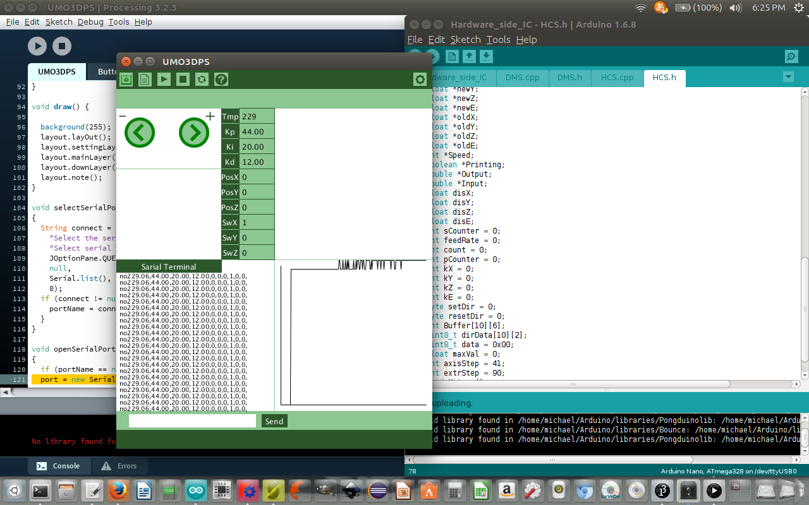The width and height of the screenshot is (809, 505).
Task: Open the Arduino Serial Monitor icon
Action: click(x=791, y=57)
